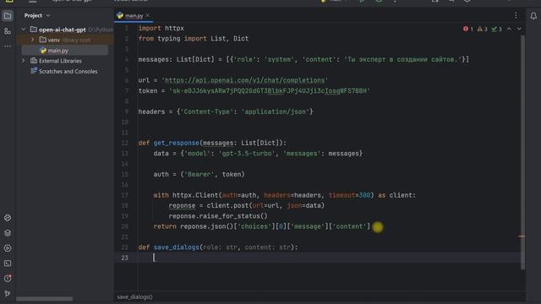This screenshot has height=304, width=541.
Task: Open the Structure tool window icon
Action: pyautogui.click(x=8, y=31)
